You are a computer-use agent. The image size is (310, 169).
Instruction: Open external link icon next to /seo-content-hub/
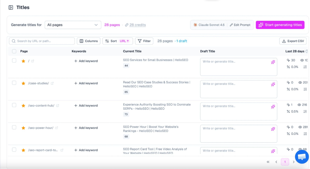point(57,106)
